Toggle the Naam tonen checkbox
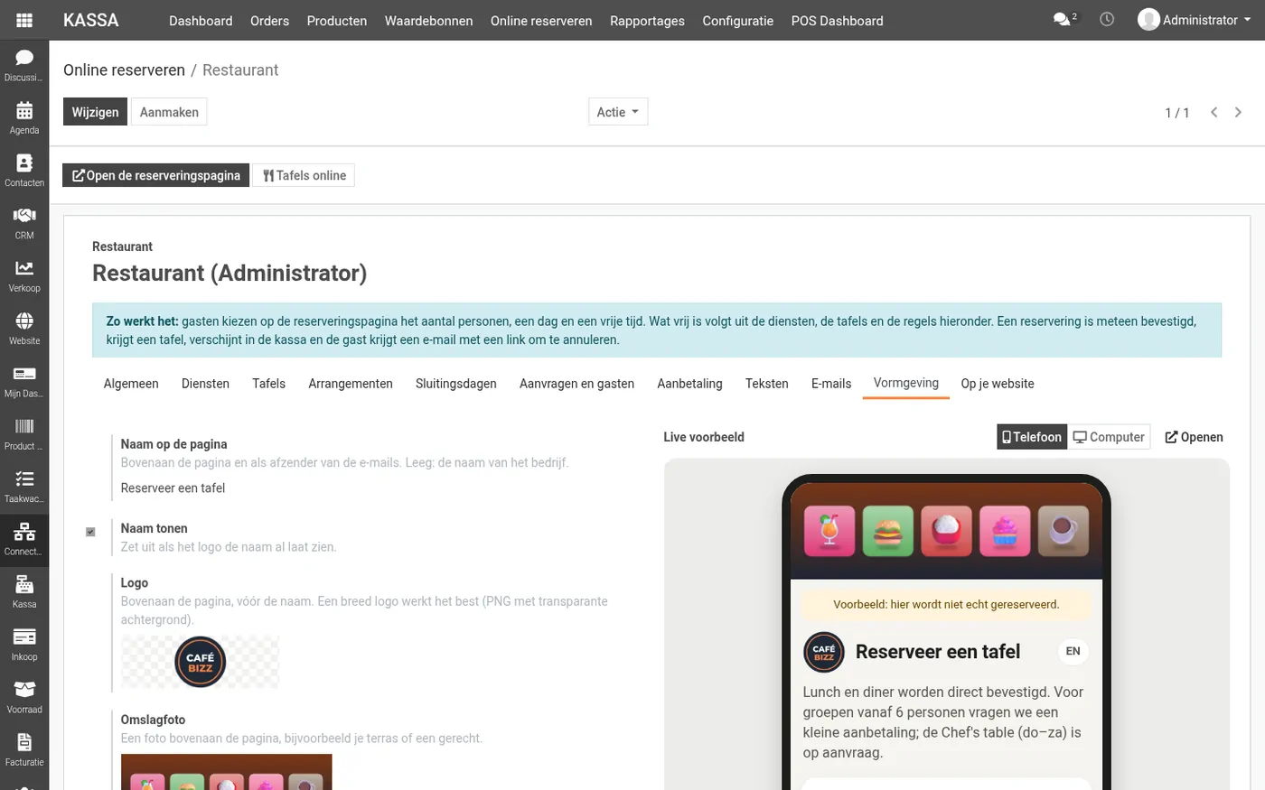 point(90,532)
